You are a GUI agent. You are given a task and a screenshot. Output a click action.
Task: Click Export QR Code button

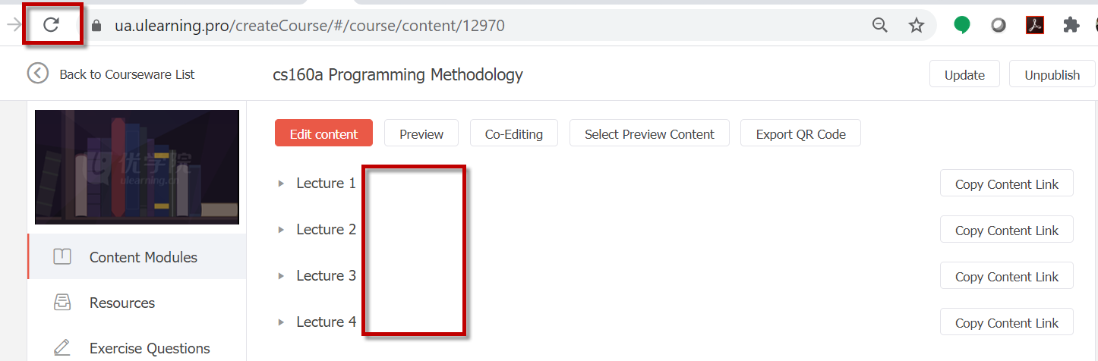click(x=800, y=133)
